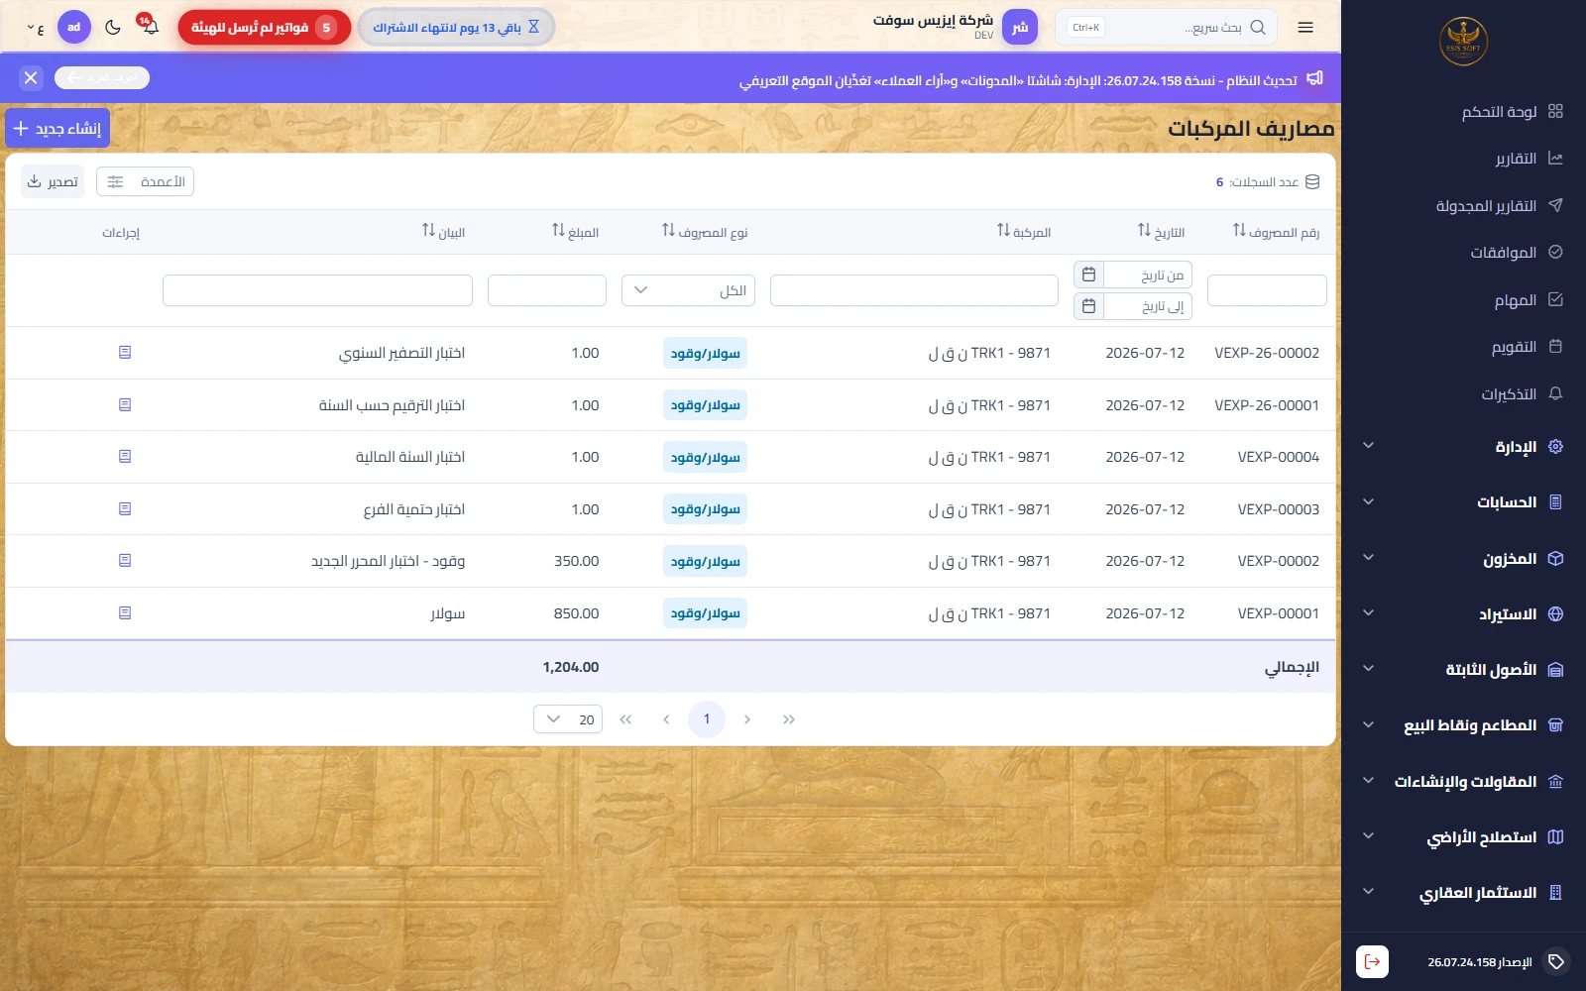Open الأعمدة columns settings
The height and width of the screenshot is (991, 1586).
click(145, 181)
